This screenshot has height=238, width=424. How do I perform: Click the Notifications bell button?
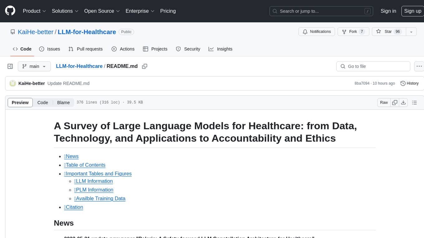pyautogui.click(x=317, y=32)
